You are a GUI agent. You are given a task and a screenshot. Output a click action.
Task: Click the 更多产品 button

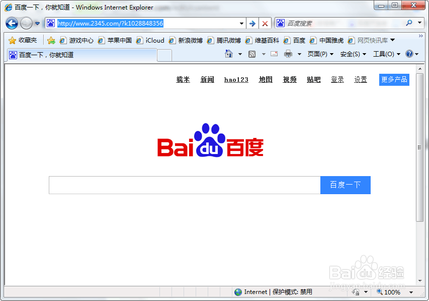coord(394,80)
